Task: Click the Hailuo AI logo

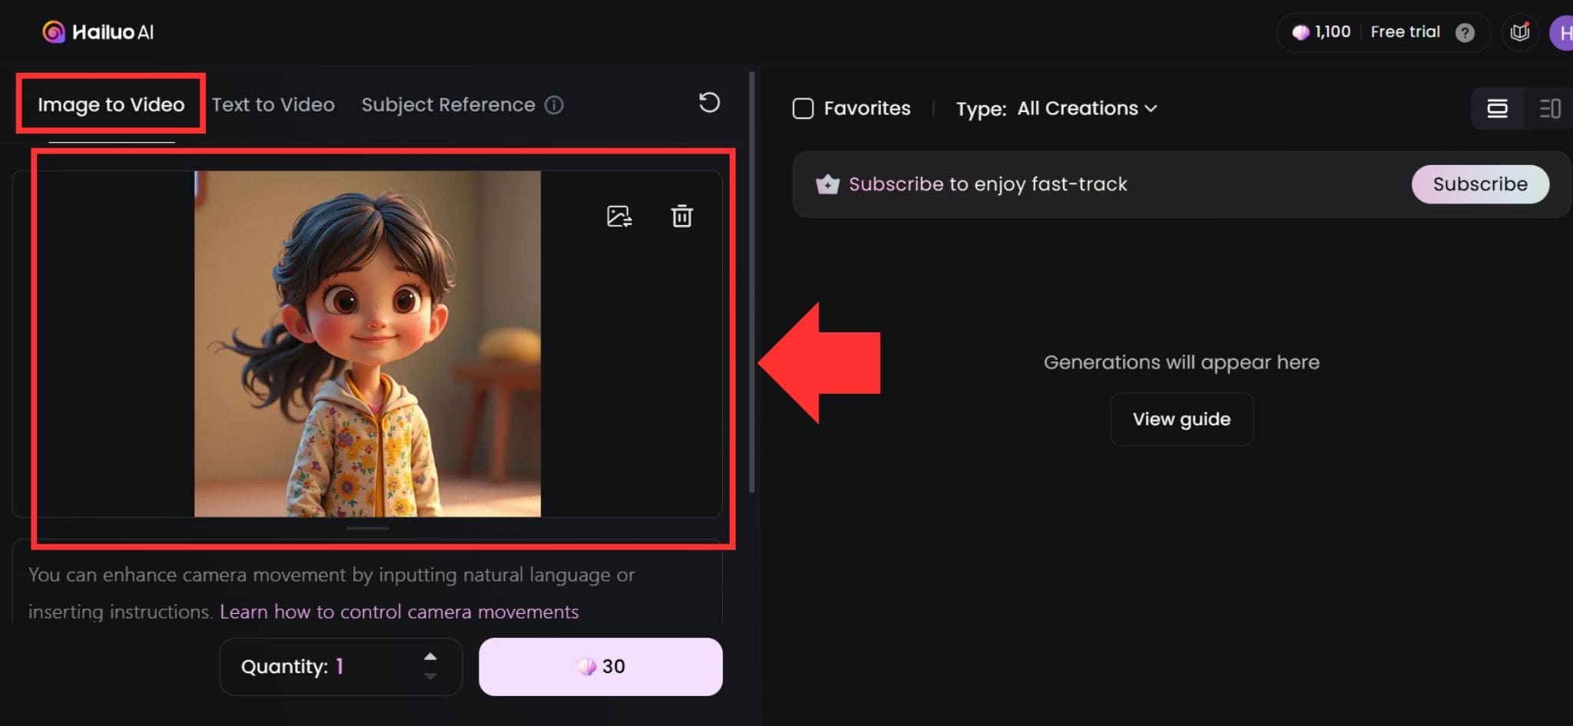Action: pyautogui.click(x=98, y=31)
